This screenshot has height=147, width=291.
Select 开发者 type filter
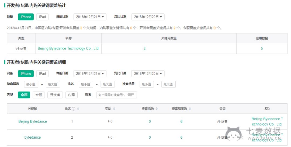pos(55,95)
